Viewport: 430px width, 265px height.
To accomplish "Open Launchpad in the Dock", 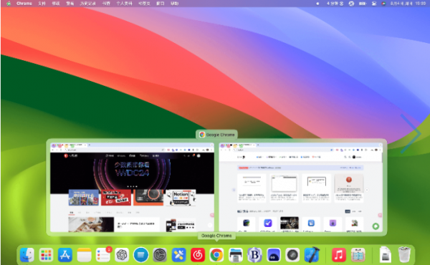I will point(46,255).
